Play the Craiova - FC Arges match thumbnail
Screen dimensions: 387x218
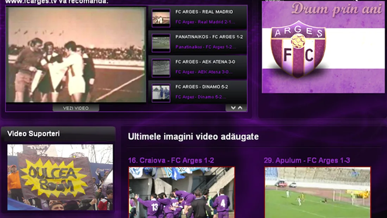(x=182, y=193)
